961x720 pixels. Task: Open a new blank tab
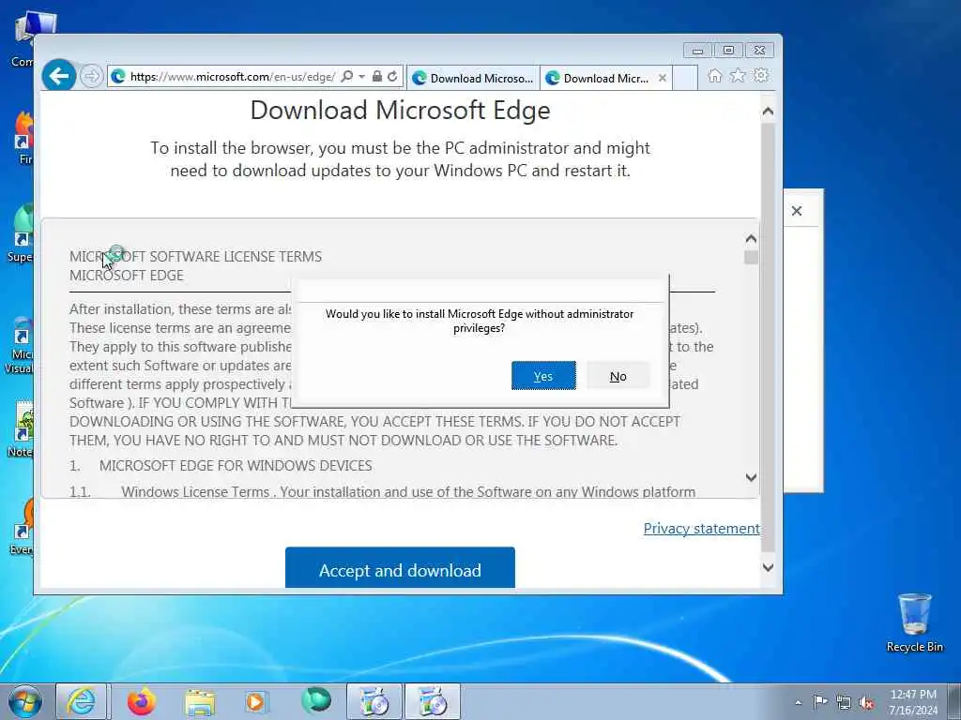point(685,78)
